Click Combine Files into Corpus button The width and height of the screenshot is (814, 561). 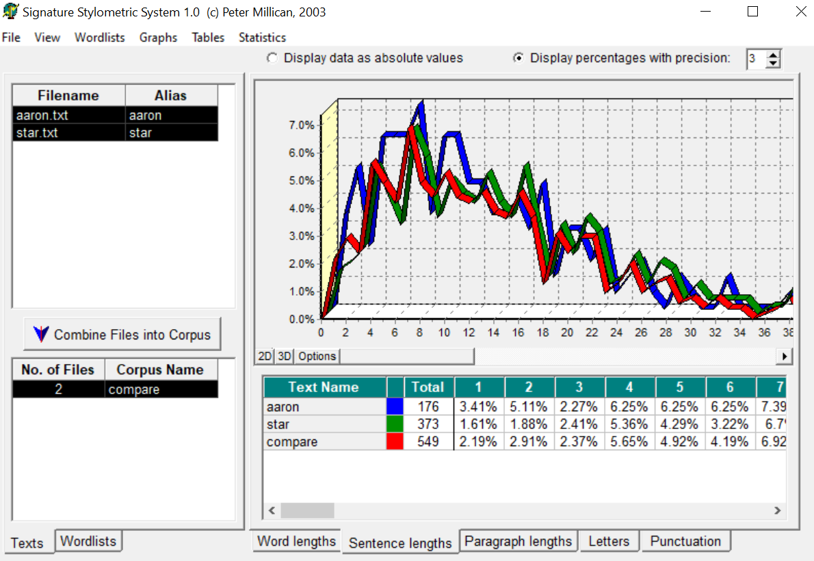pyautogui.click(x=122, y=334)
